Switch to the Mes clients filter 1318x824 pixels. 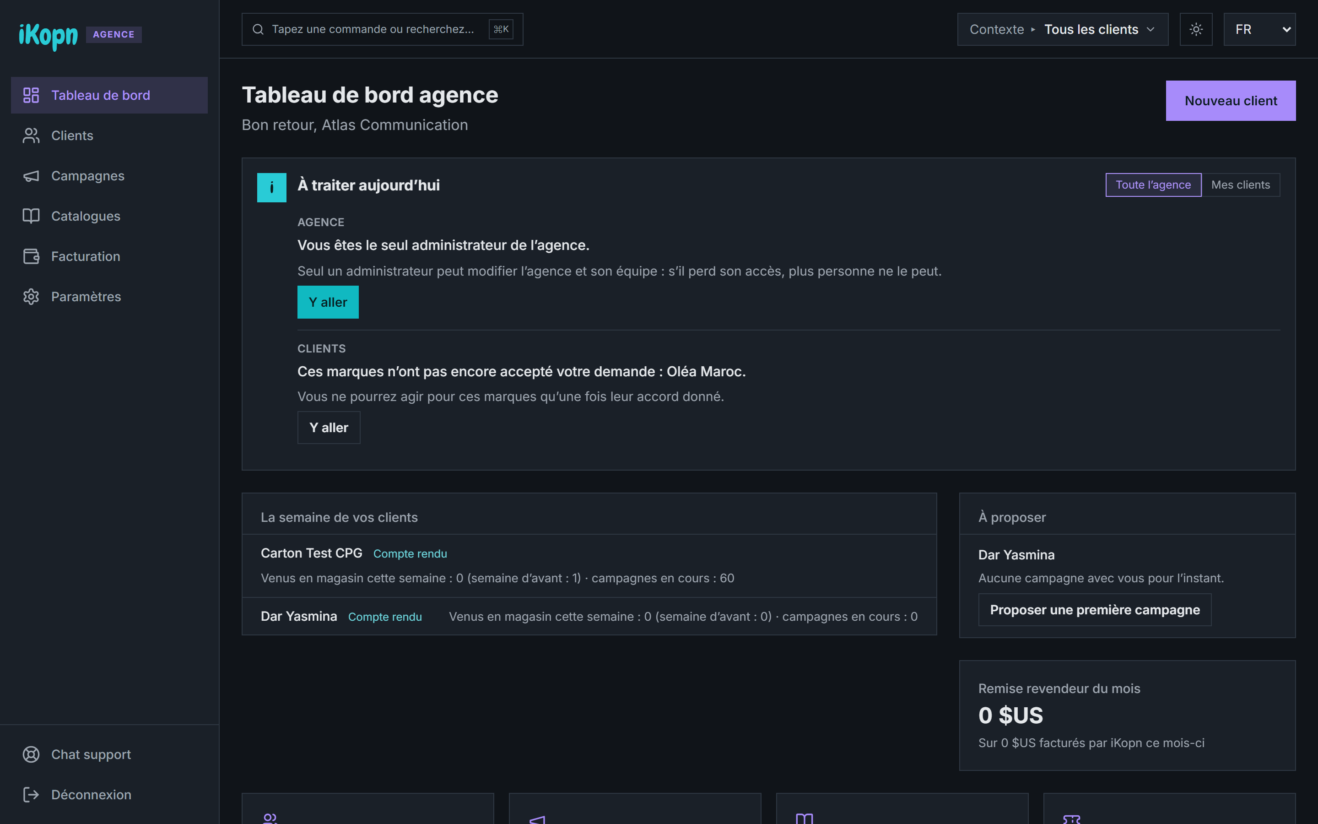[x=1240, y=185]
